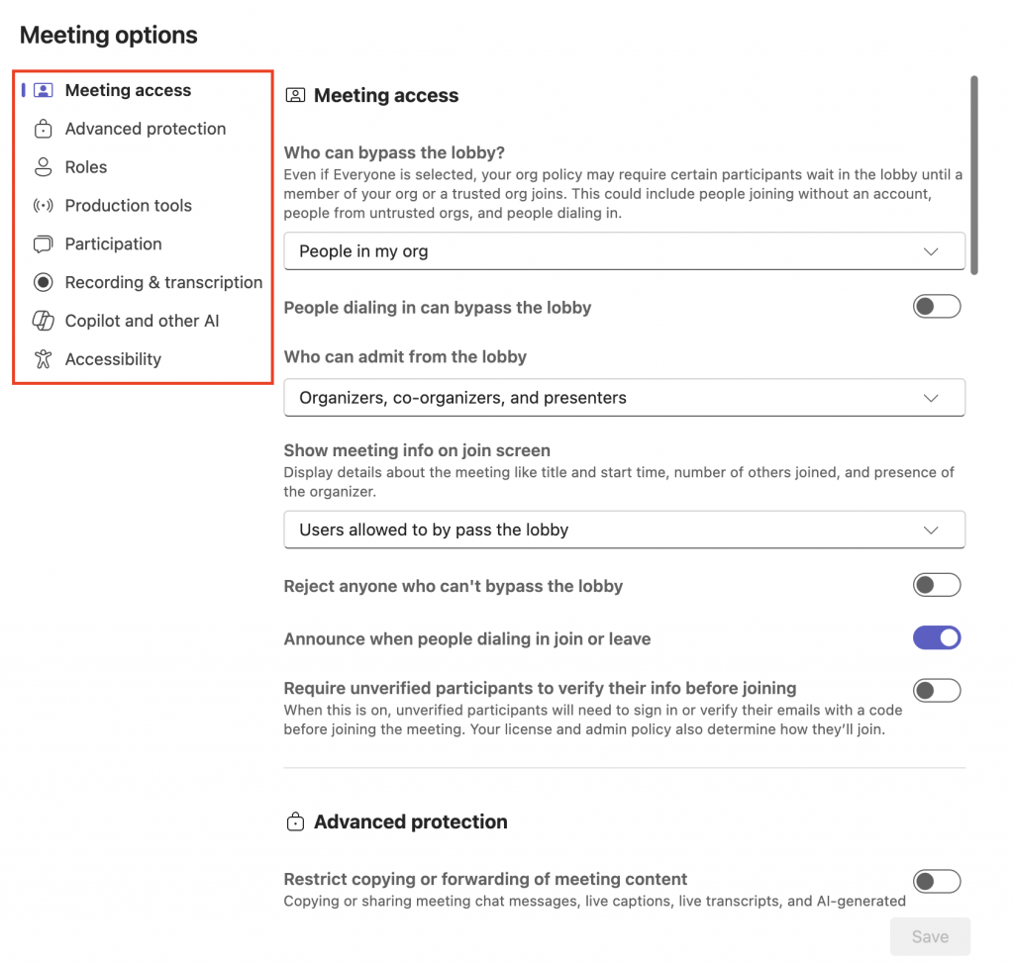Click the Advanced protection lock icon in sidebar
The image size is (1014, 963).
pyautogui.click(x=43, y=129)
